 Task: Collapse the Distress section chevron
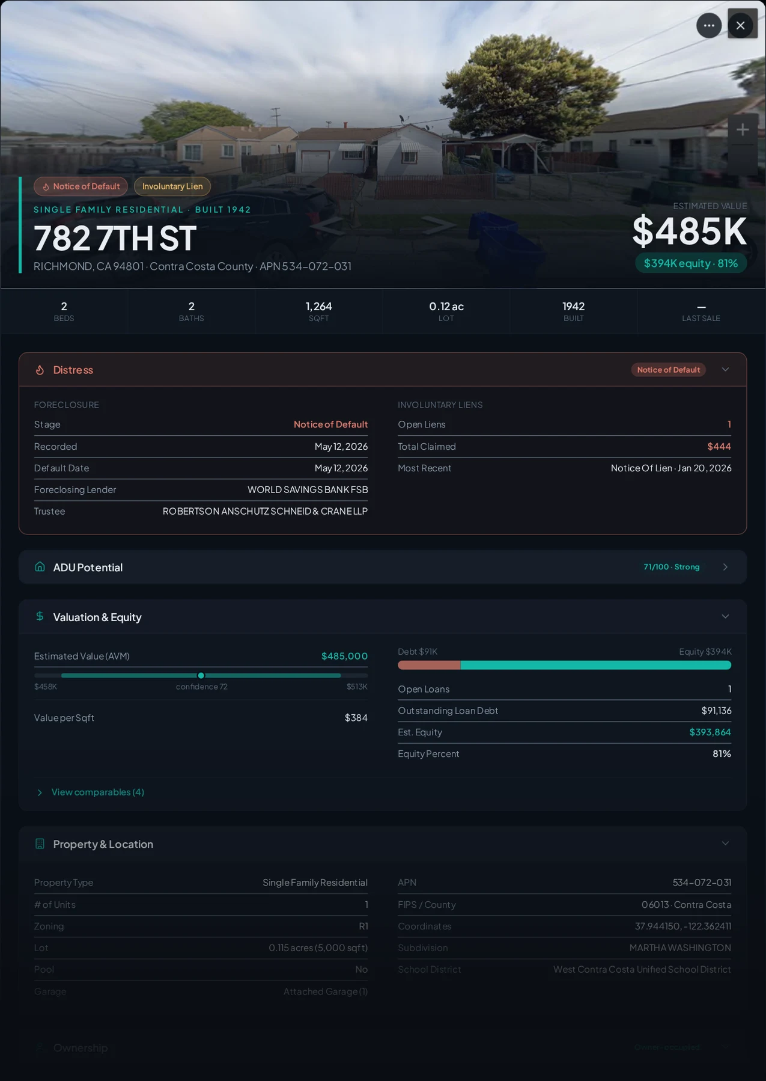725,369
